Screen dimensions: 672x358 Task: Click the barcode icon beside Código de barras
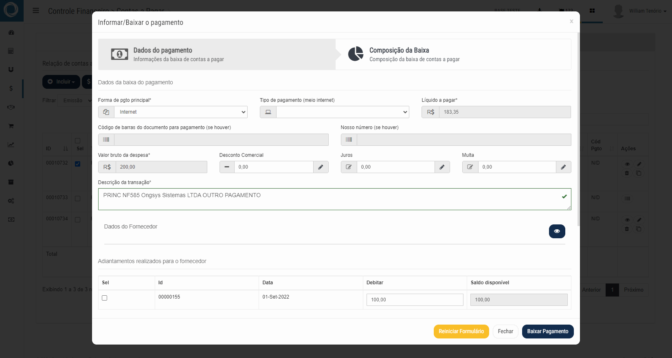pyautogui.click(x=106, y=140)
